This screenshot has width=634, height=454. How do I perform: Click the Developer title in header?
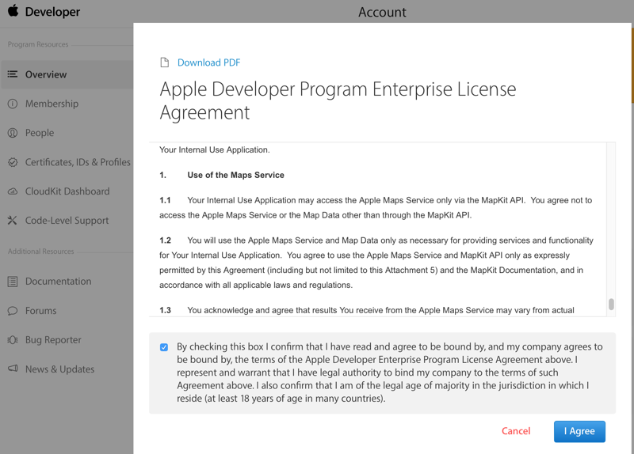point(52,12)
